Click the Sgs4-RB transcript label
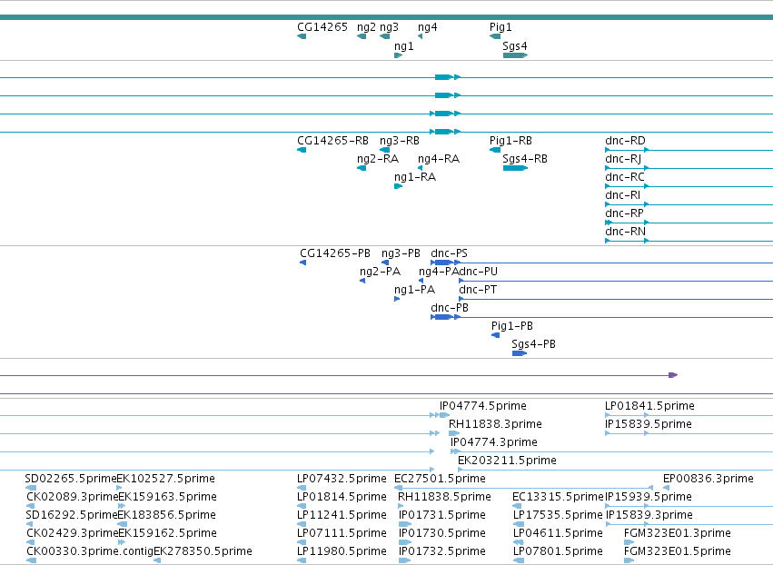The width and height of the screenshot is (773, 565). pos(525,159)
